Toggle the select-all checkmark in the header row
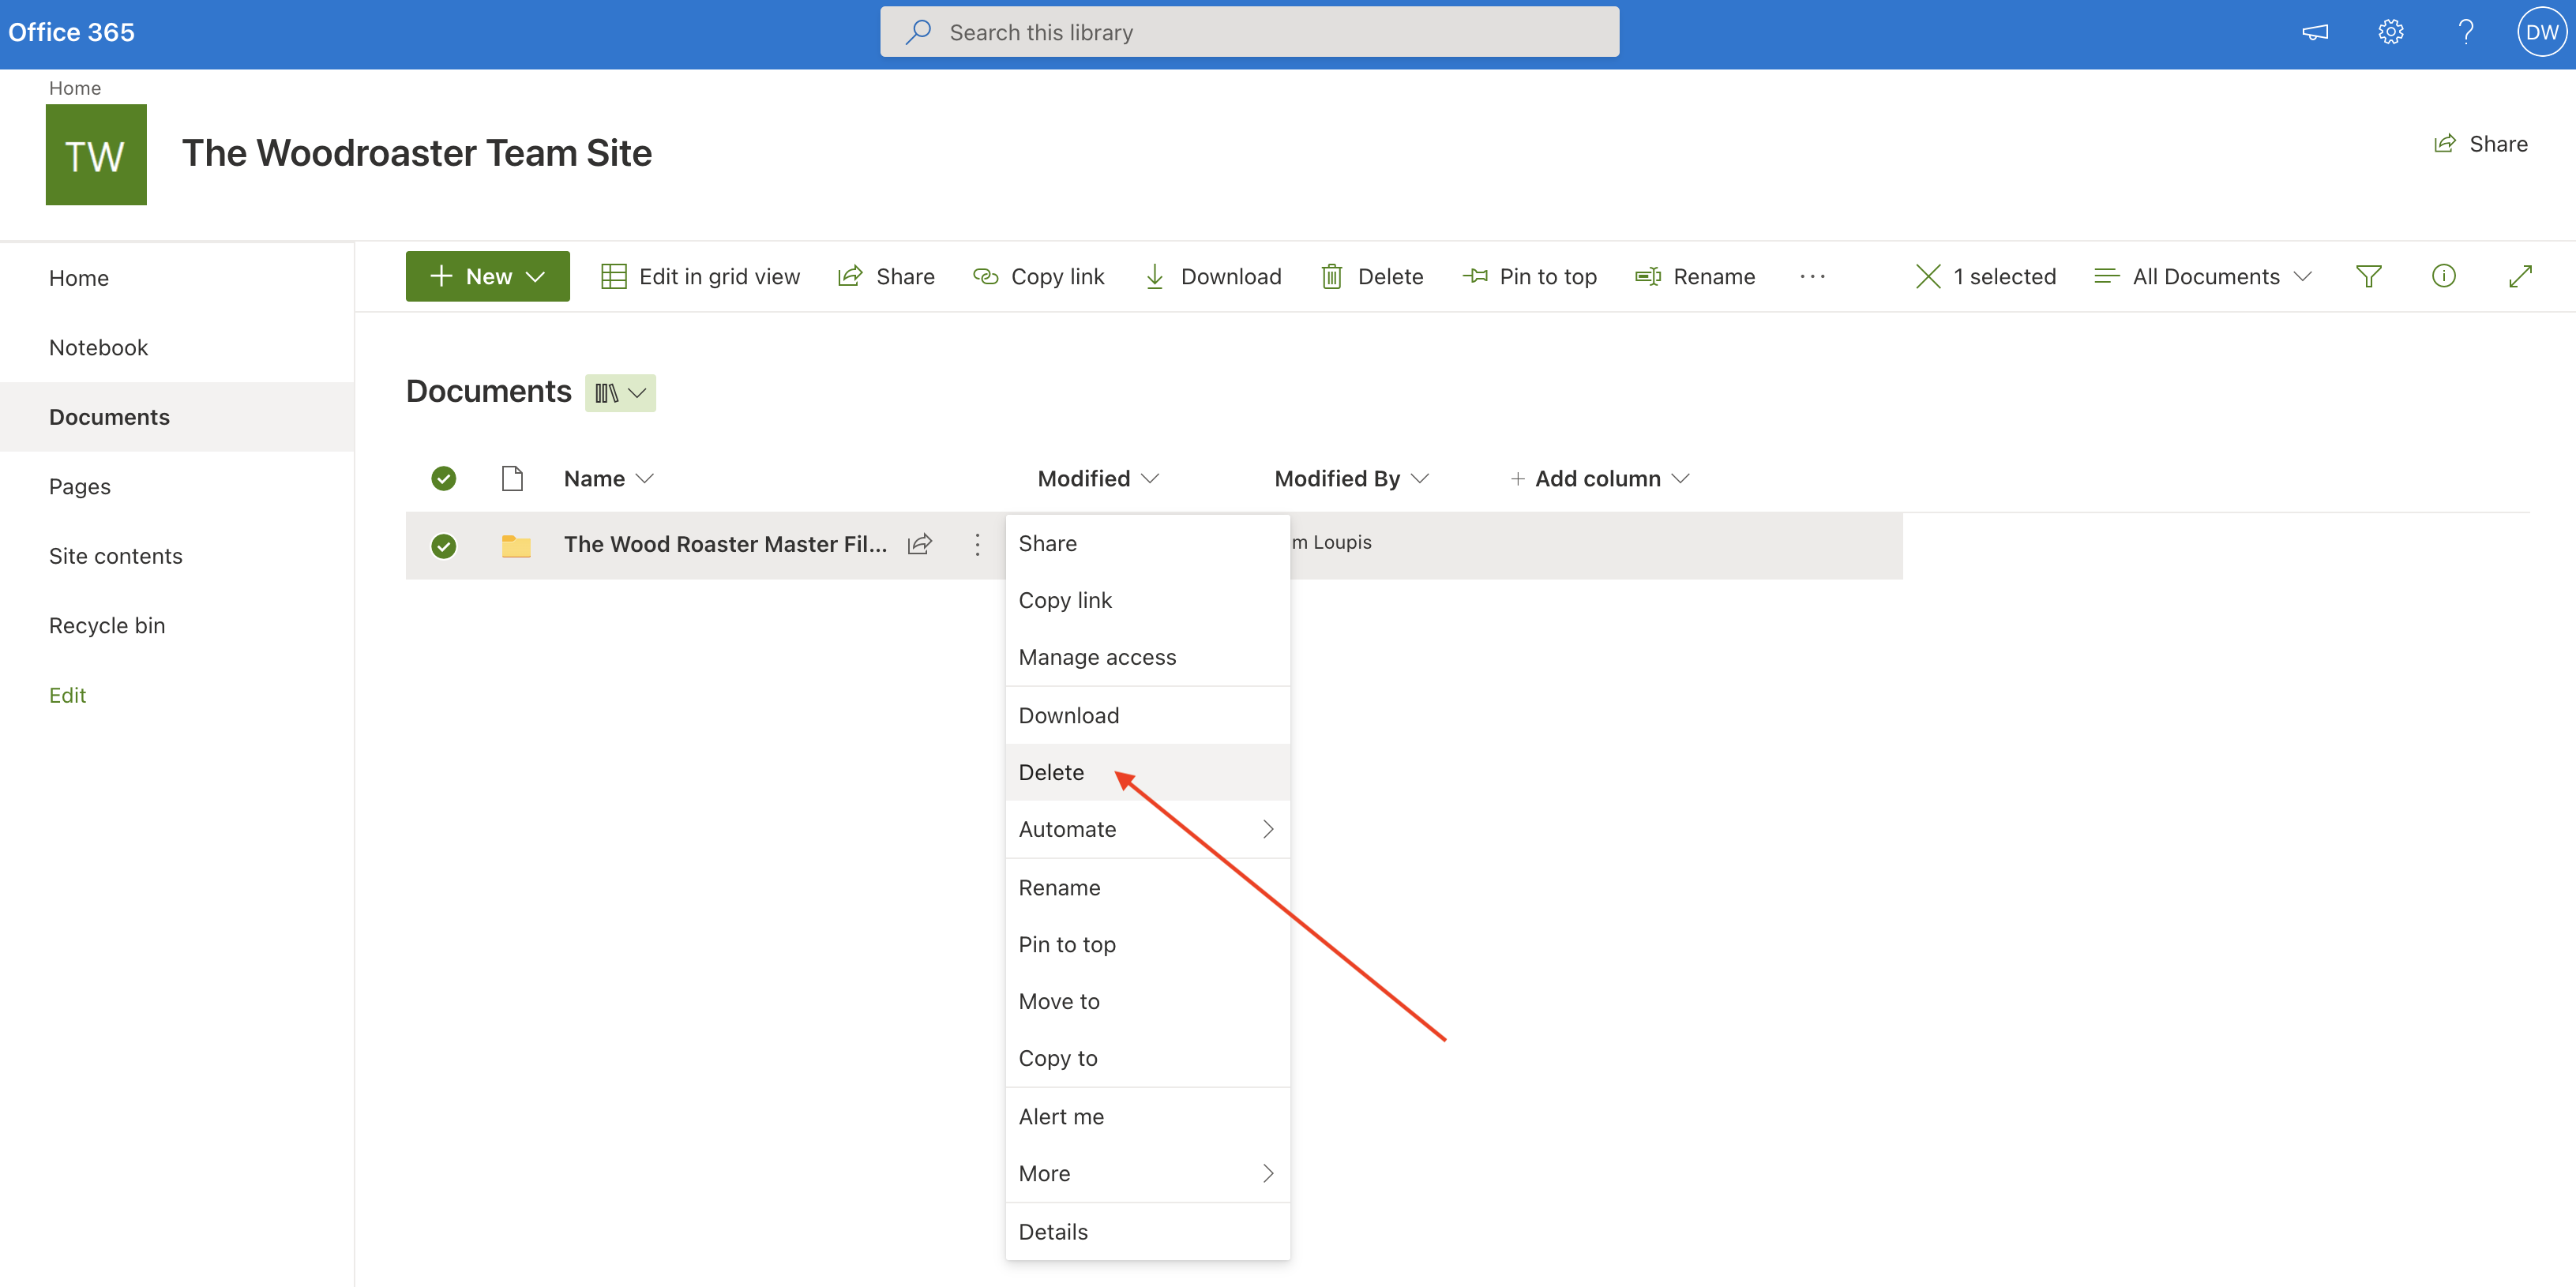The image size is (2576, 1287). coord(443,478)
